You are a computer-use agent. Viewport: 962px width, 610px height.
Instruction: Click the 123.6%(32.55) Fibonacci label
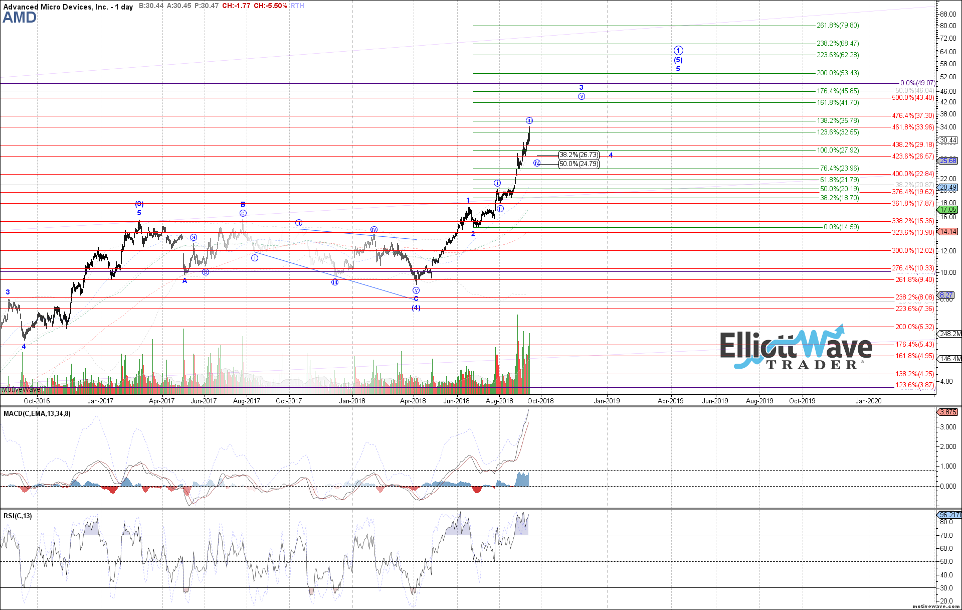pyautogui.click(x=838, y=132)
